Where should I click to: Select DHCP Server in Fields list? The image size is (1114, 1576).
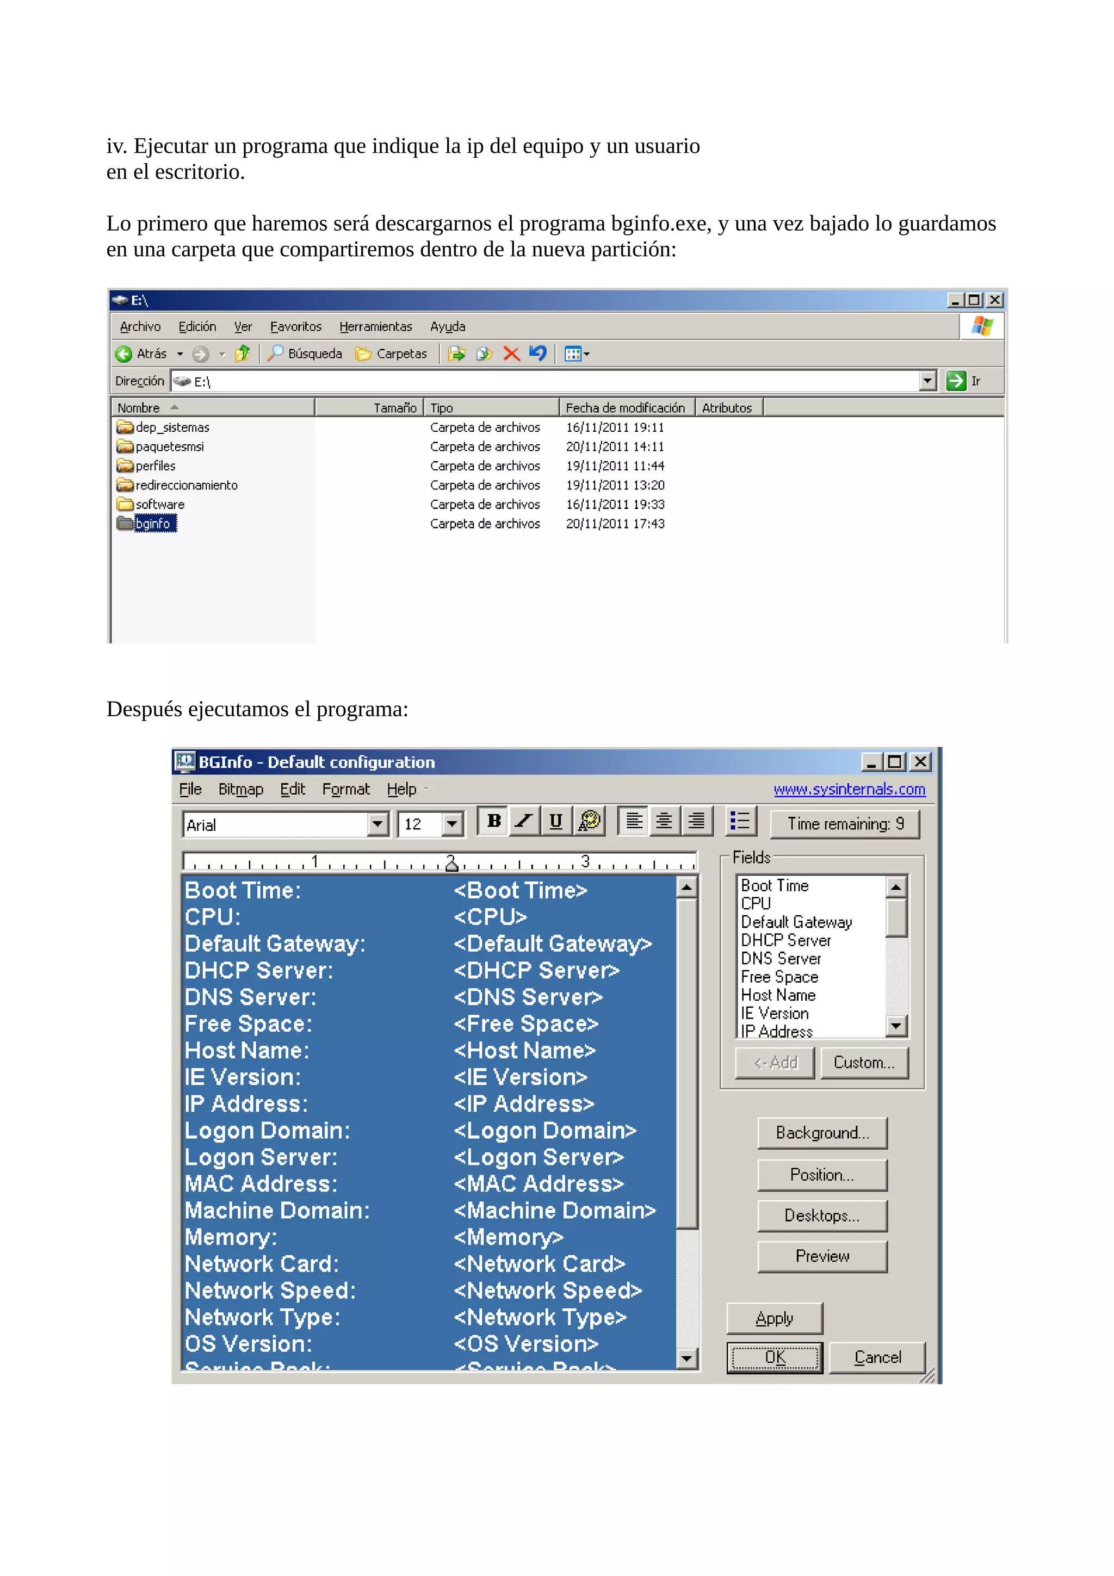(786, 940)
